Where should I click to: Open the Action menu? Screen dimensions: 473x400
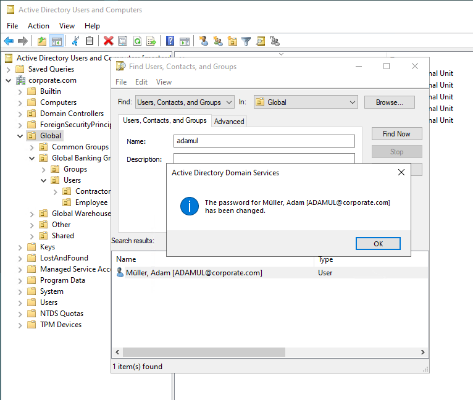coord(38,26)
